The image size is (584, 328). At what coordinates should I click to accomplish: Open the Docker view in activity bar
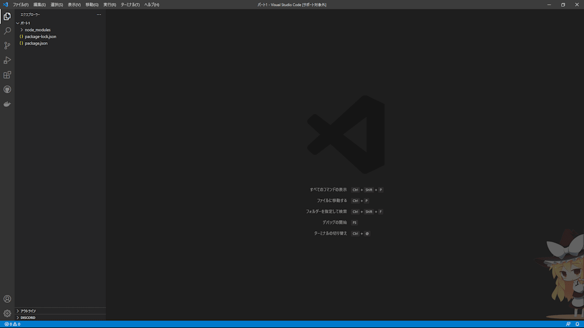(7, 104)
